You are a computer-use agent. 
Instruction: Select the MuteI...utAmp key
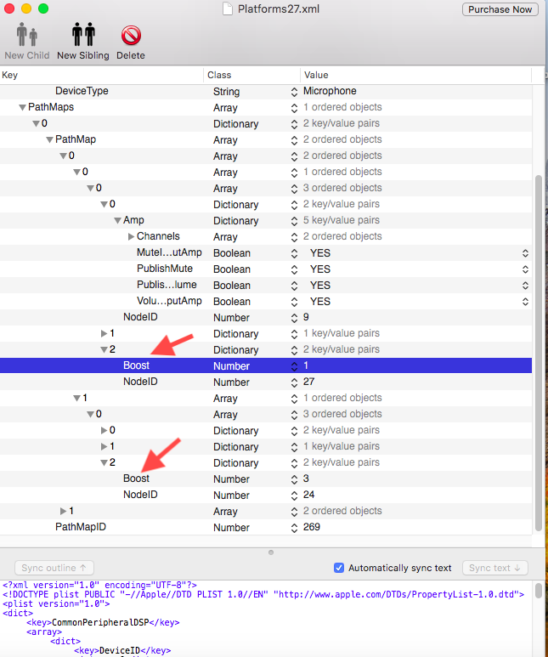pos(169,252)
